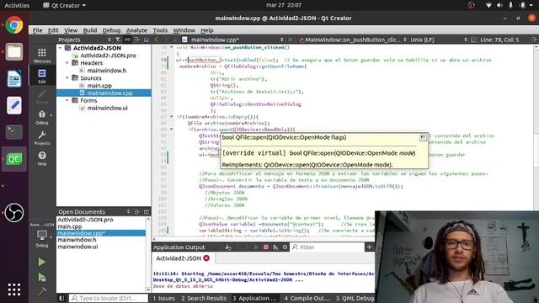Toggle synchronize with editor link icon

click(127, 40)
